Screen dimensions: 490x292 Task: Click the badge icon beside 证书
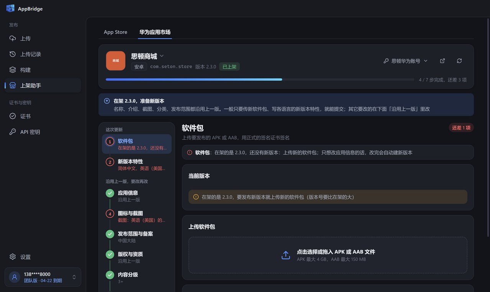[x=13, y=116]
